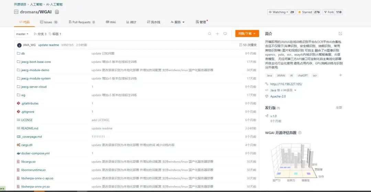Open the README.md file
The height and width of the screenshot is (192, 371).
pos(30,128)
